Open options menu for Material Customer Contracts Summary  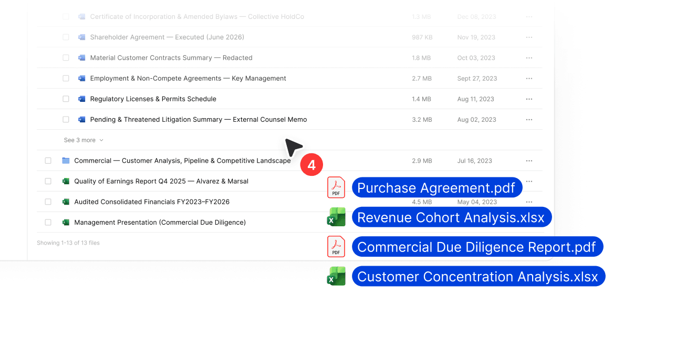529,58
